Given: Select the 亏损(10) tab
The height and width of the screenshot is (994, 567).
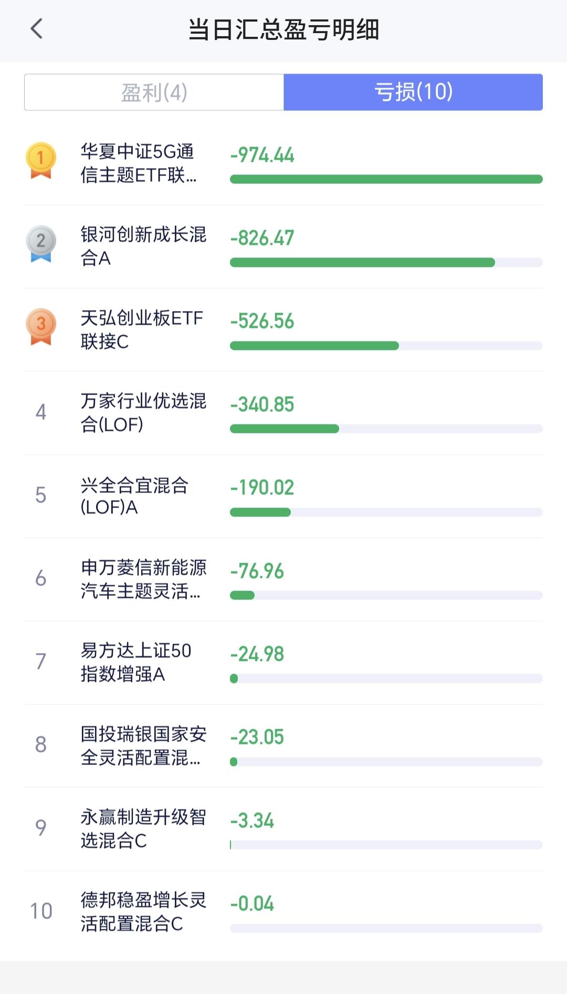Looking at the screenshot, I should [413, 92].
